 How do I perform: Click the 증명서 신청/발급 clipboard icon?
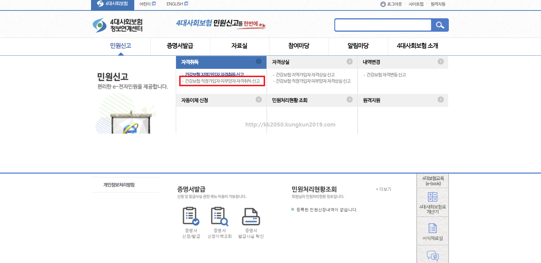[x=191, y=216]
